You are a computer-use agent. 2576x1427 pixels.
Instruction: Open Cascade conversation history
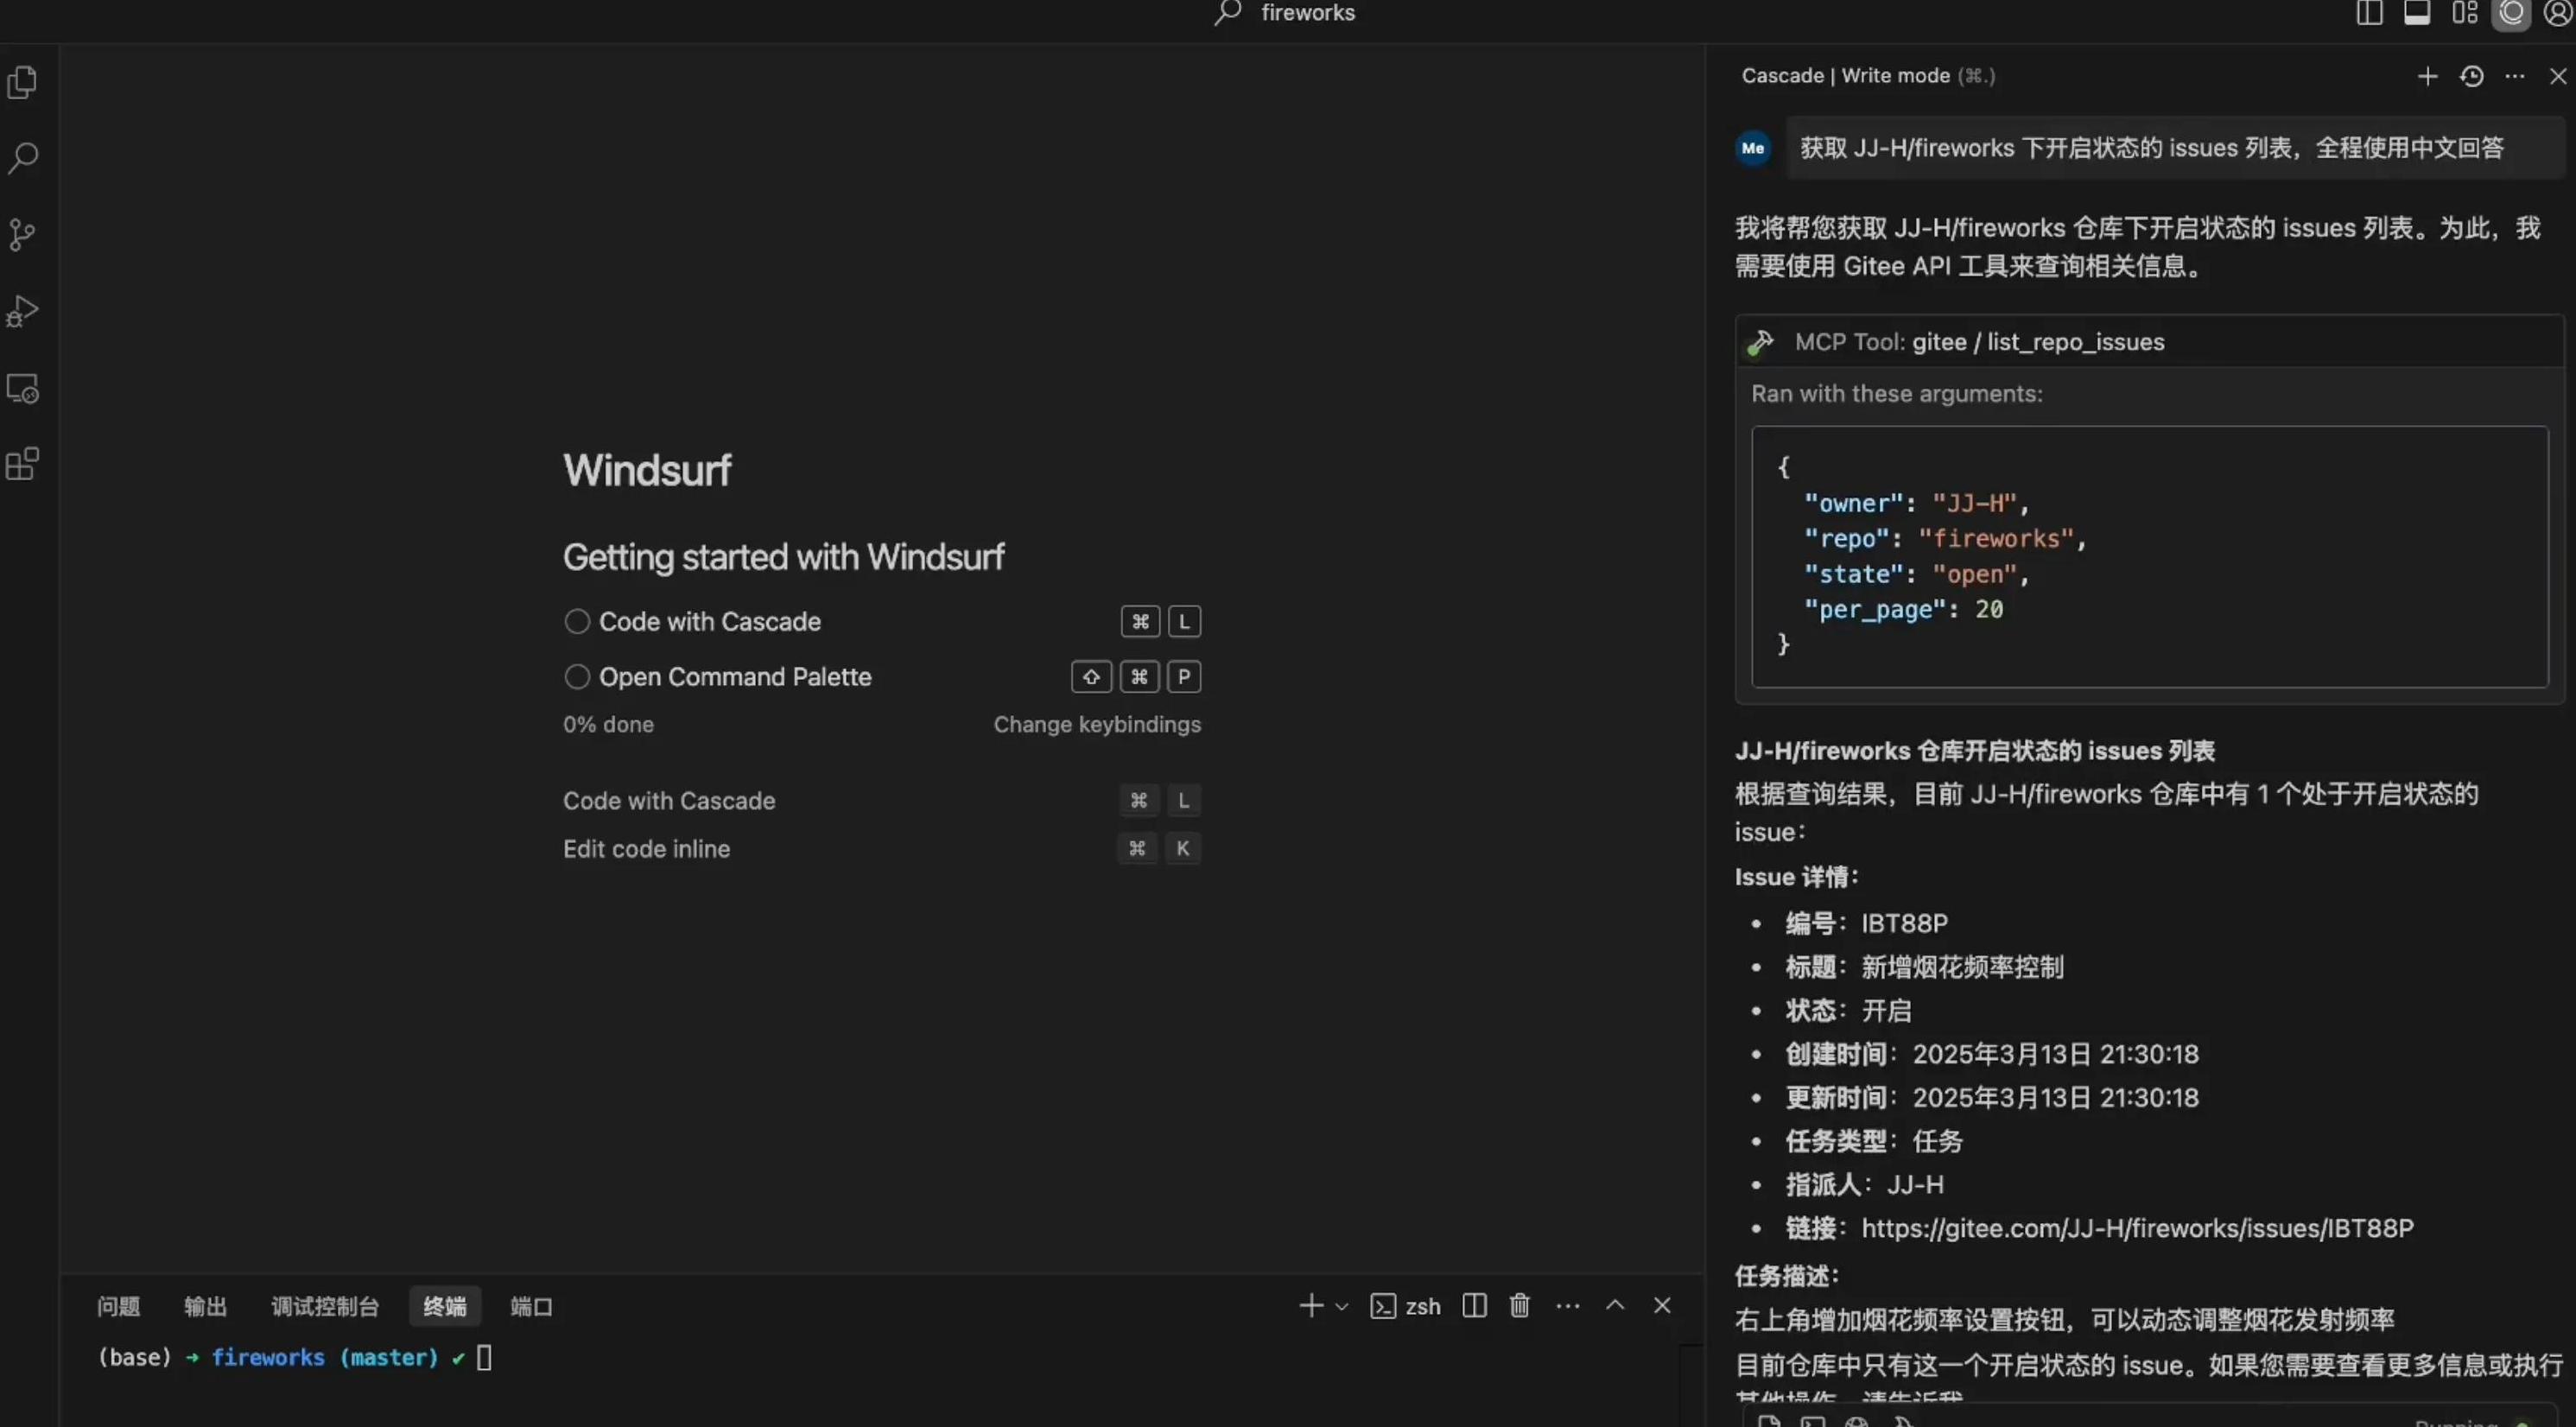2471,76
